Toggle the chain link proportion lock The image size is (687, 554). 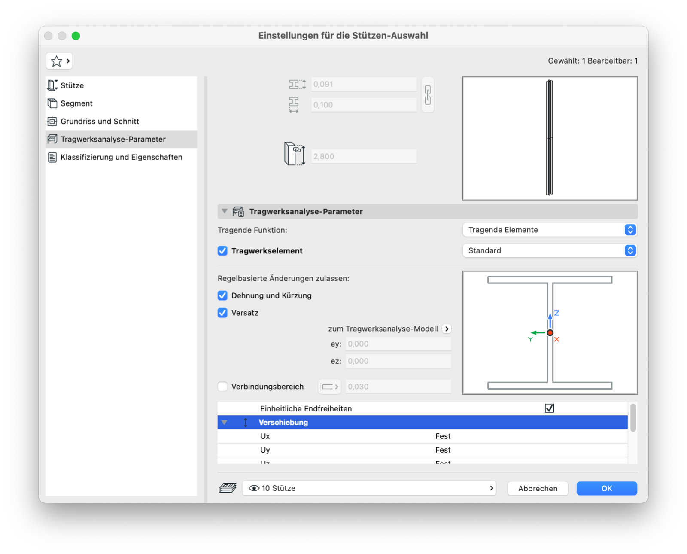[x=428, y=94]
